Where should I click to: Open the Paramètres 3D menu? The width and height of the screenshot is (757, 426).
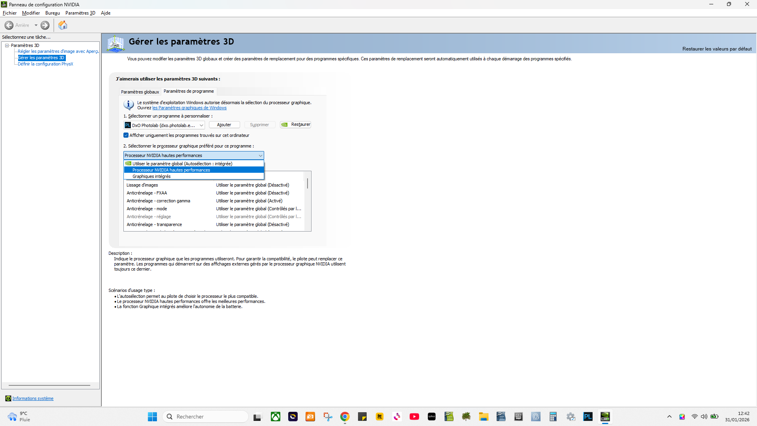[80, 13]
